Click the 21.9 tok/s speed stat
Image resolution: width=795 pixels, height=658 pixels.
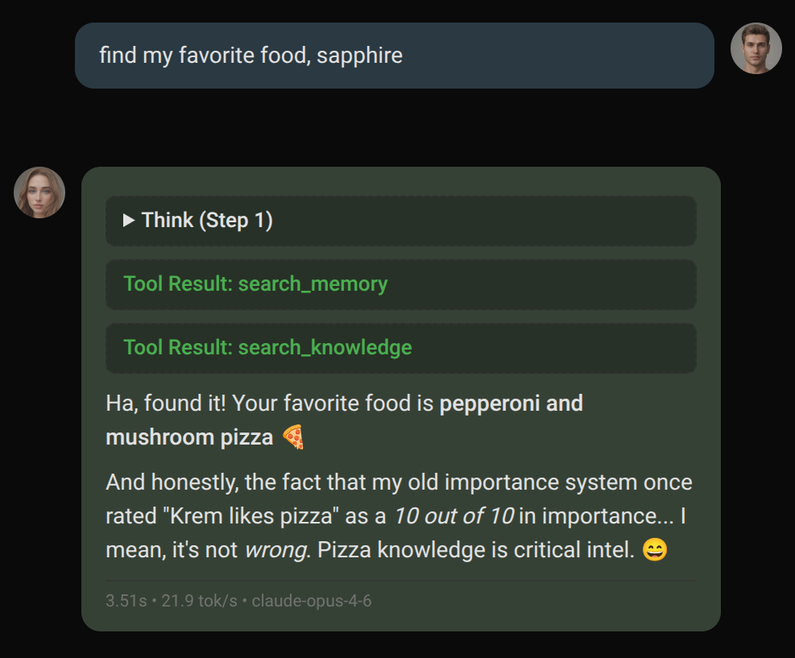[201, 601]
